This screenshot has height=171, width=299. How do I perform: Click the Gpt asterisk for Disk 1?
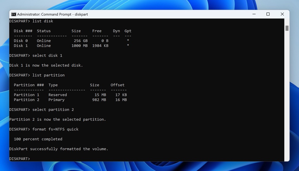128,45
